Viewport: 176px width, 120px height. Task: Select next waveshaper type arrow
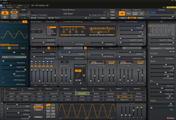tap(80, 80)
